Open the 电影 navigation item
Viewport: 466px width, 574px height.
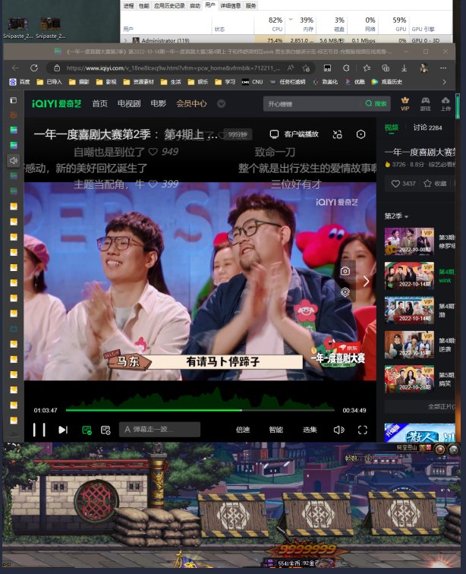click(x=158, y=103)
